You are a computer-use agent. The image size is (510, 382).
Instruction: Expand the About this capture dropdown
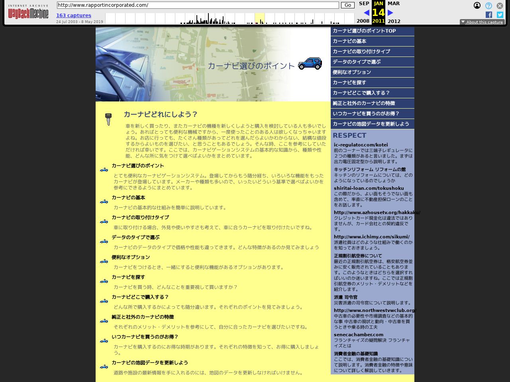pyautogui.click(x=482, y=22)
